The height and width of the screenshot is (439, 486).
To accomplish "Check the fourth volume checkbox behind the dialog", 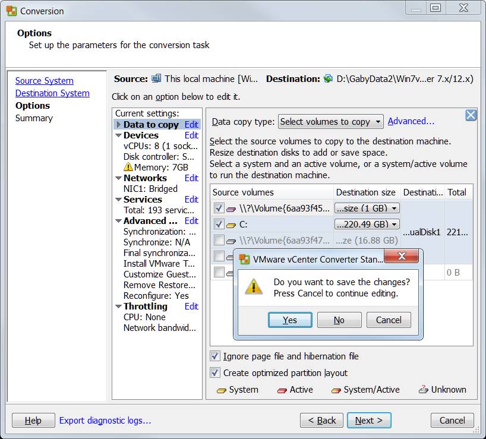I will 219,256.
